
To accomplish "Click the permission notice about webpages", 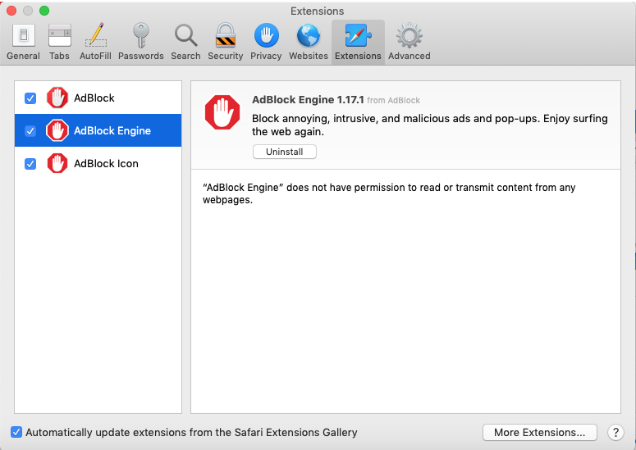I will [x=389, y=193].
